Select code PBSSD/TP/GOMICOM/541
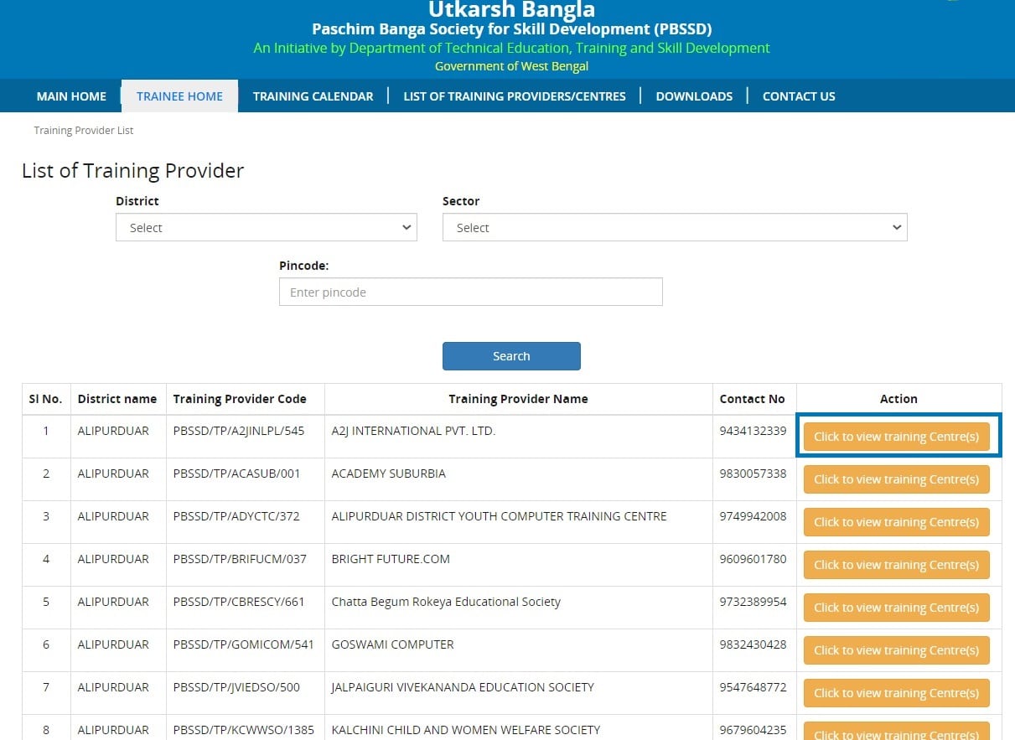This screenshot has height=740, width=1015. (243, 644)
